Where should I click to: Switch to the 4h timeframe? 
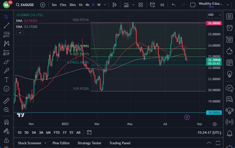pyautogui.click(x=87, y=5)
